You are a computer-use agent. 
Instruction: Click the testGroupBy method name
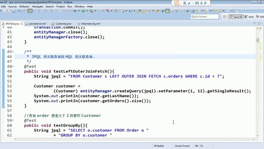coord(67,125)
